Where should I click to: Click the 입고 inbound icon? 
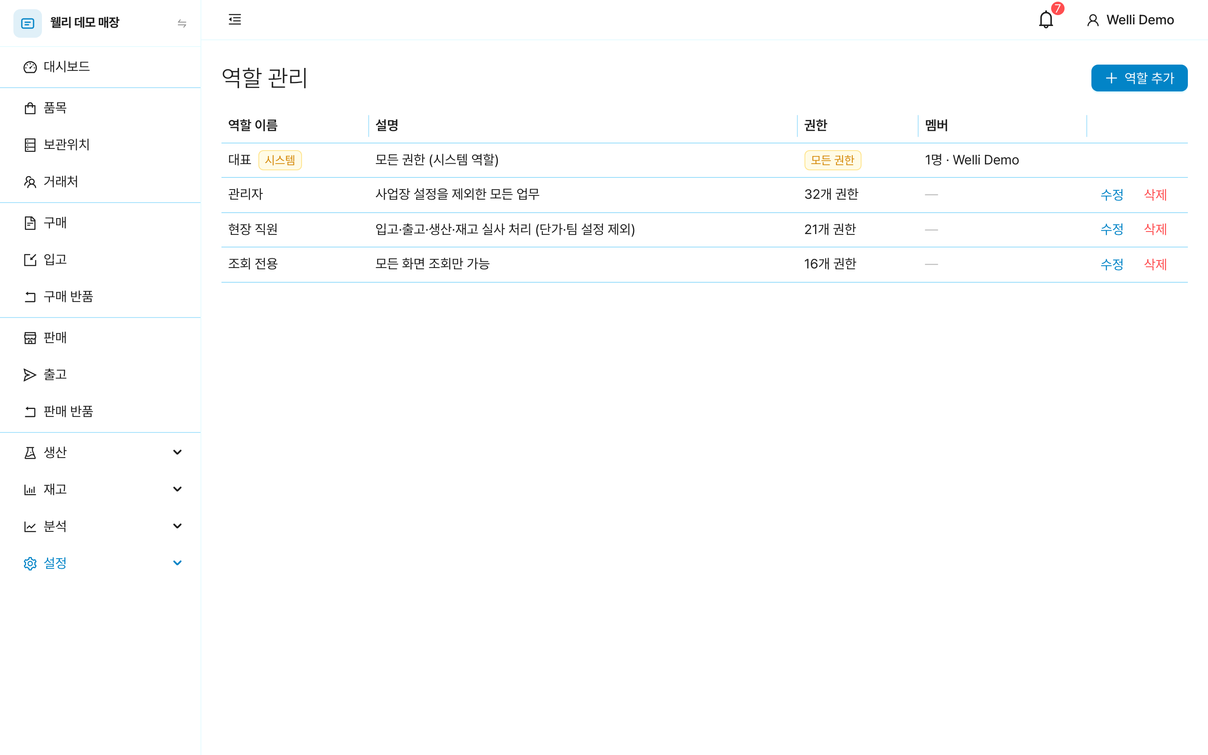[30, 260]
